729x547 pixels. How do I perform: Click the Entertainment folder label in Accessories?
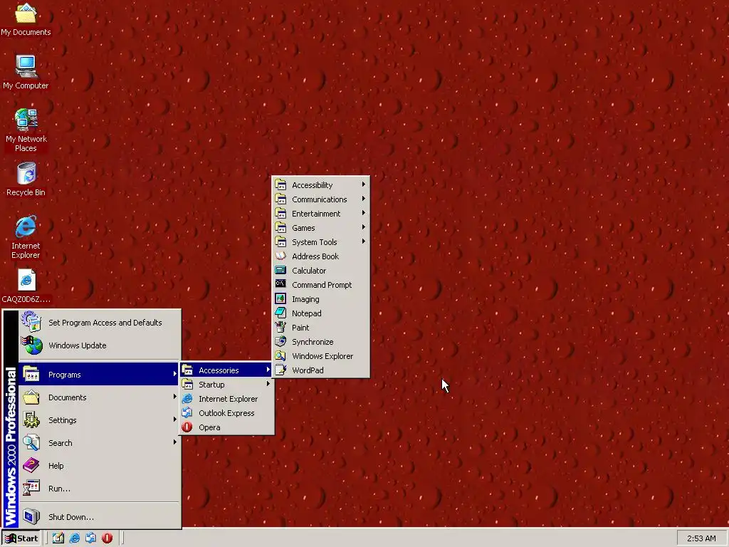click(x=316, y=214)
